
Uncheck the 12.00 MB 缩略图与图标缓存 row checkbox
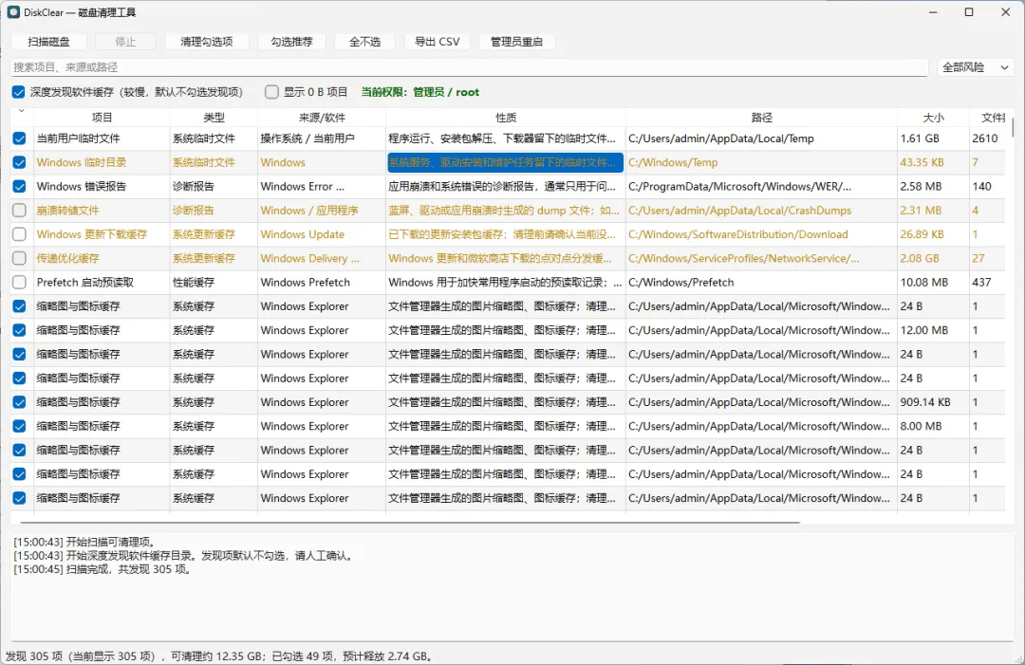pos(19,330)
